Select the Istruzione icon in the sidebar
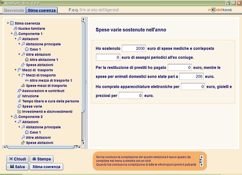 19,96
